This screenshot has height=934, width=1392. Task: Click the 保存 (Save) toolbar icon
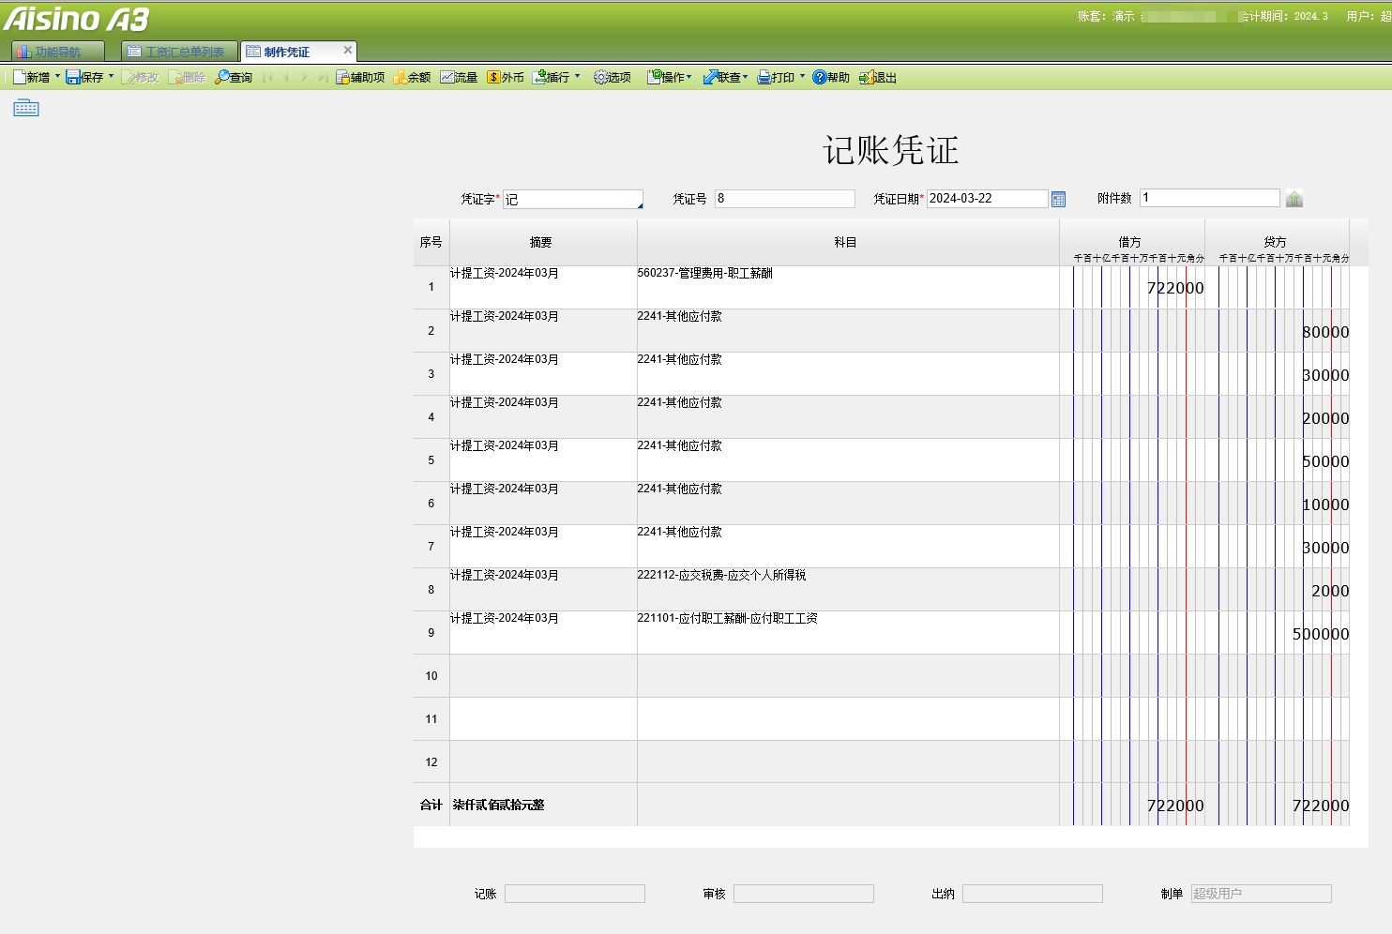[x=87, y=77]
